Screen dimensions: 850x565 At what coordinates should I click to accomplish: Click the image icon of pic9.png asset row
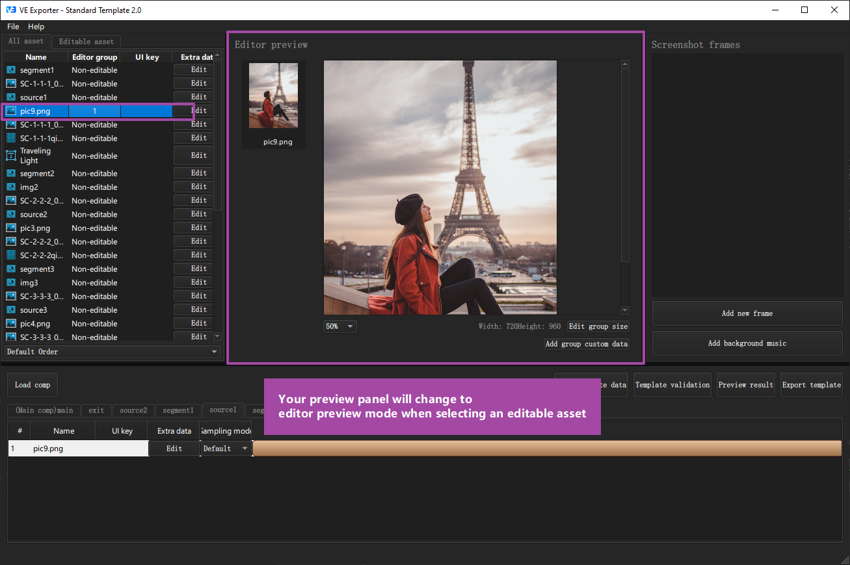click(x=11, y=111)
